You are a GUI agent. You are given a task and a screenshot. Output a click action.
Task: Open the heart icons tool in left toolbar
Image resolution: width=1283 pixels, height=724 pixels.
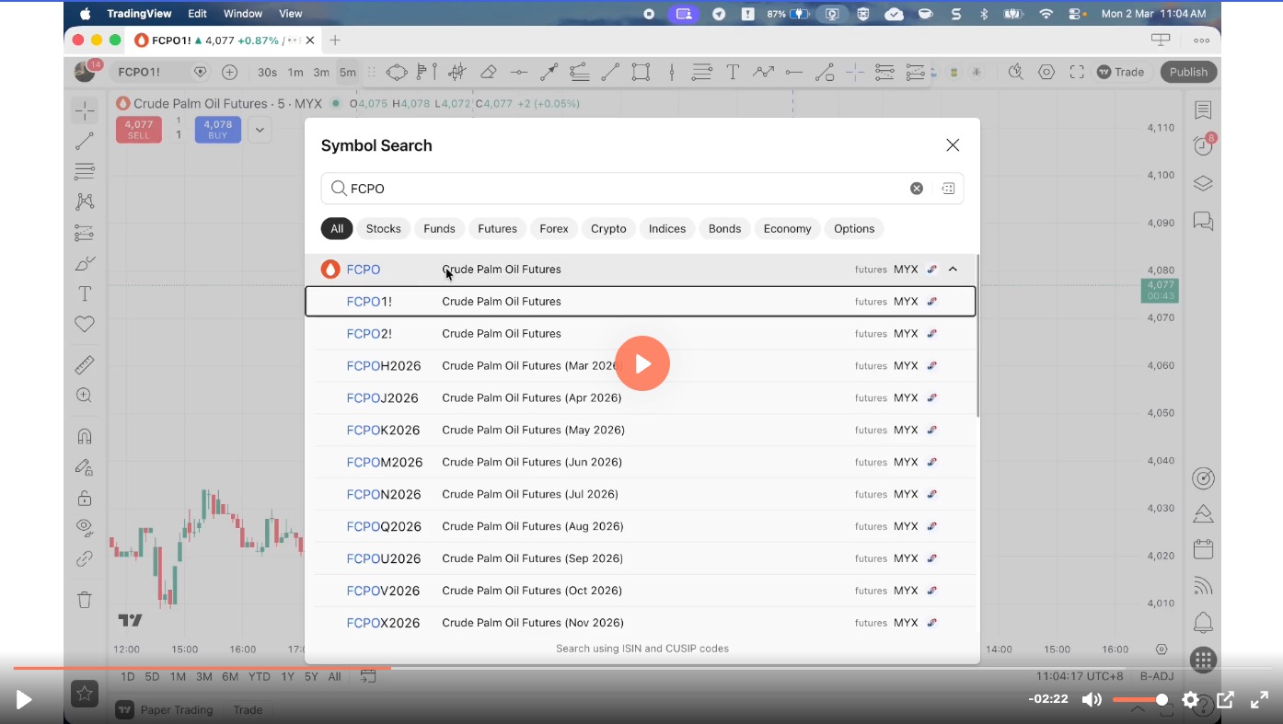[x=85, y=324]
